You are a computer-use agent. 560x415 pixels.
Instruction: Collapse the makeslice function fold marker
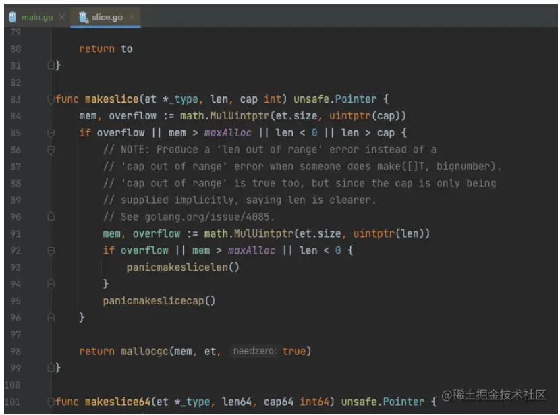tap(51, 99)
